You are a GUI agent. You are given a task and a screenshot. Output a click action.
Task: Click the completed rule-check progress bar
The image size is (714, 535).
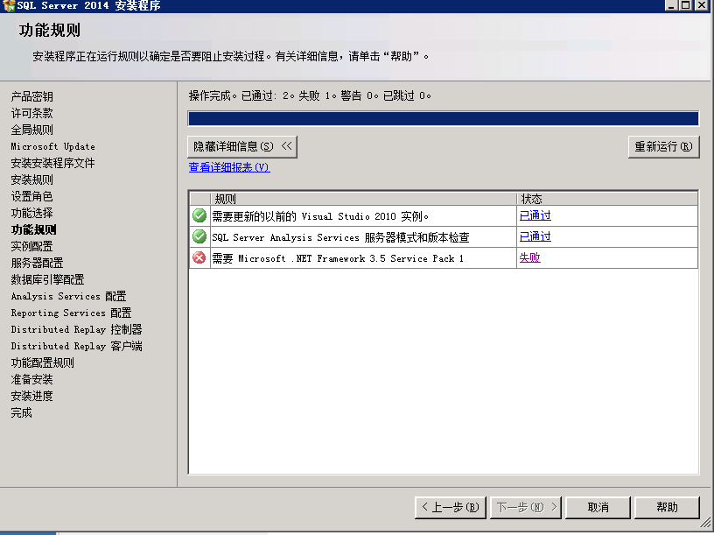pos(443,118)
